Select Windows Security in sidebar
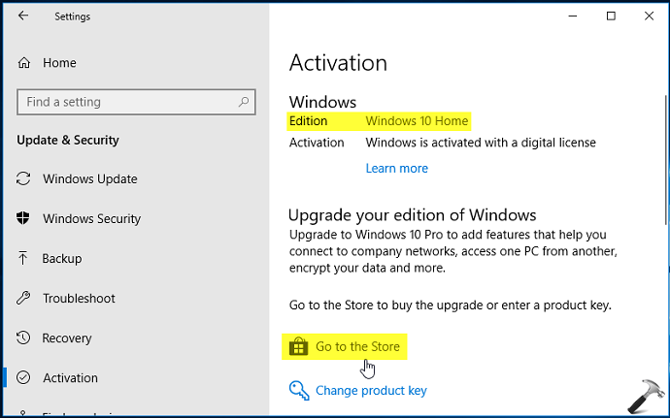This screenshot has width=670, height=418. pos(92,218)
